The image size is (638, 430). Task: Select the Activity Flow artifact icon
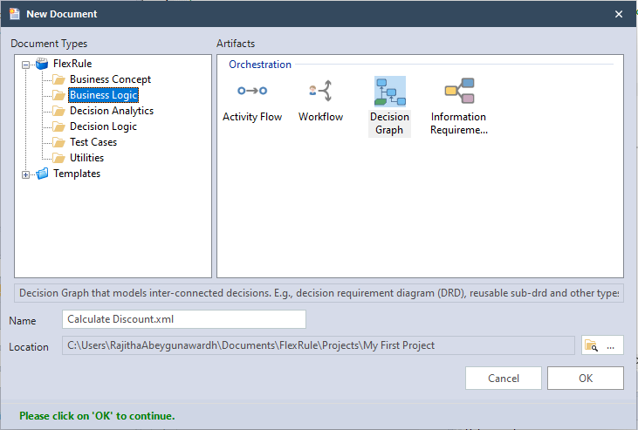pos(252,91)
